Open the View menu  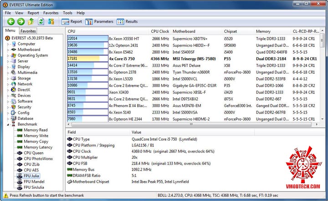[x=19, y=13]
